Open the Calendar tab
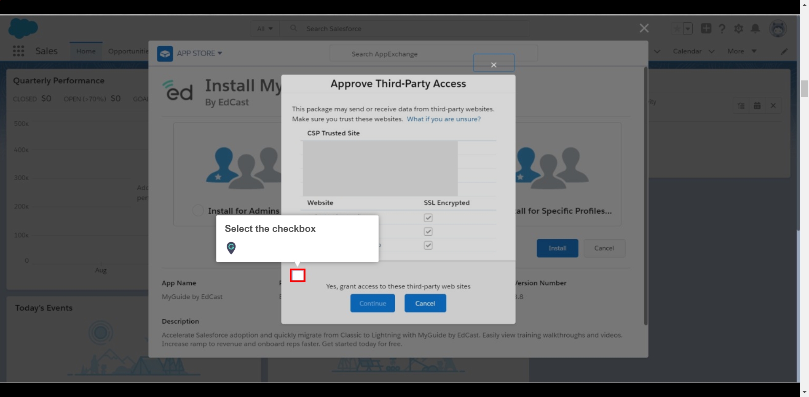The height and width of the screenshot is (397, 809). click(687, 51)
